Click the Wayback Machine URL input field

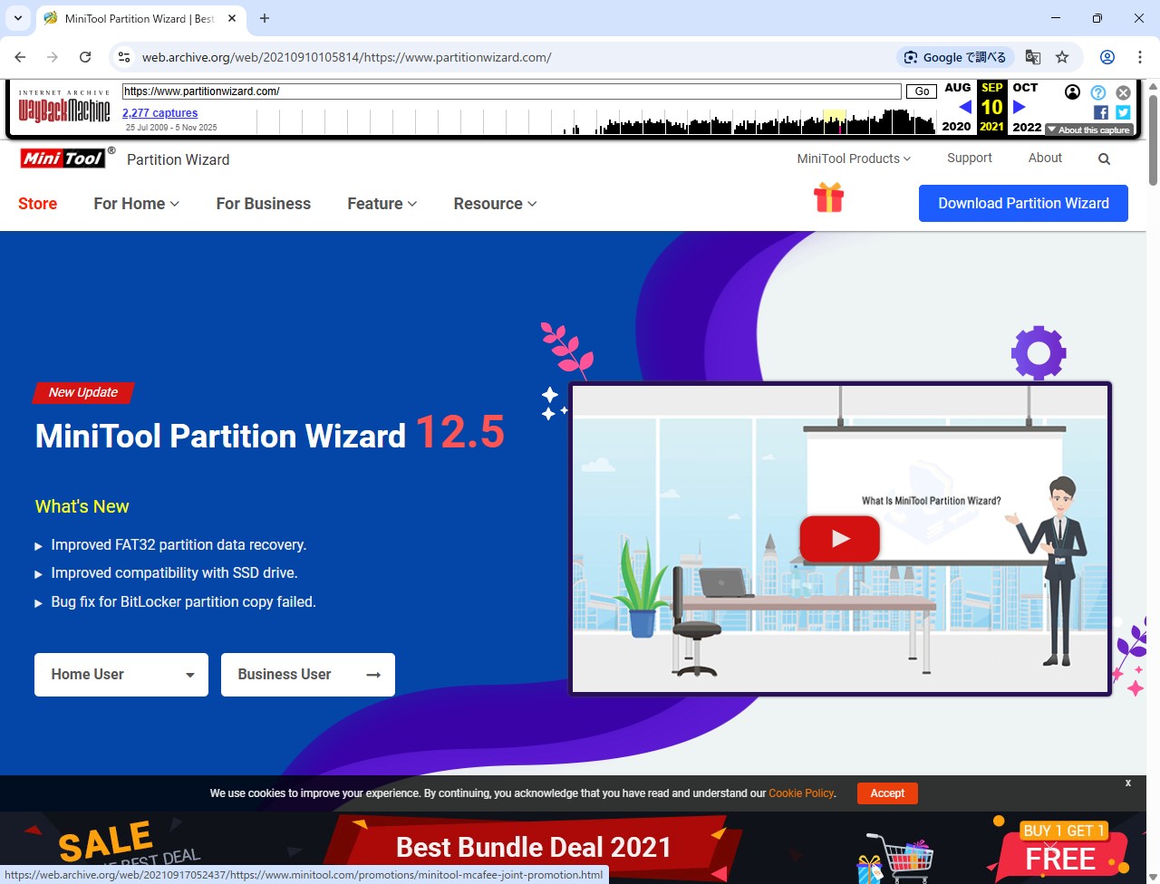point(511,91)
